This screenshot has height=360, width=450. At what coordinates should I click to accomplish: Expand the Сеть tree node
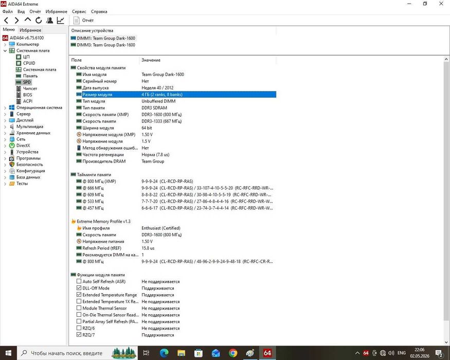point(5,139)
